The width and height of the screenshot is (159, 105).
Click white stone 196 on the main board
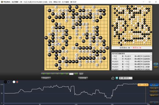tap(60, 45)
